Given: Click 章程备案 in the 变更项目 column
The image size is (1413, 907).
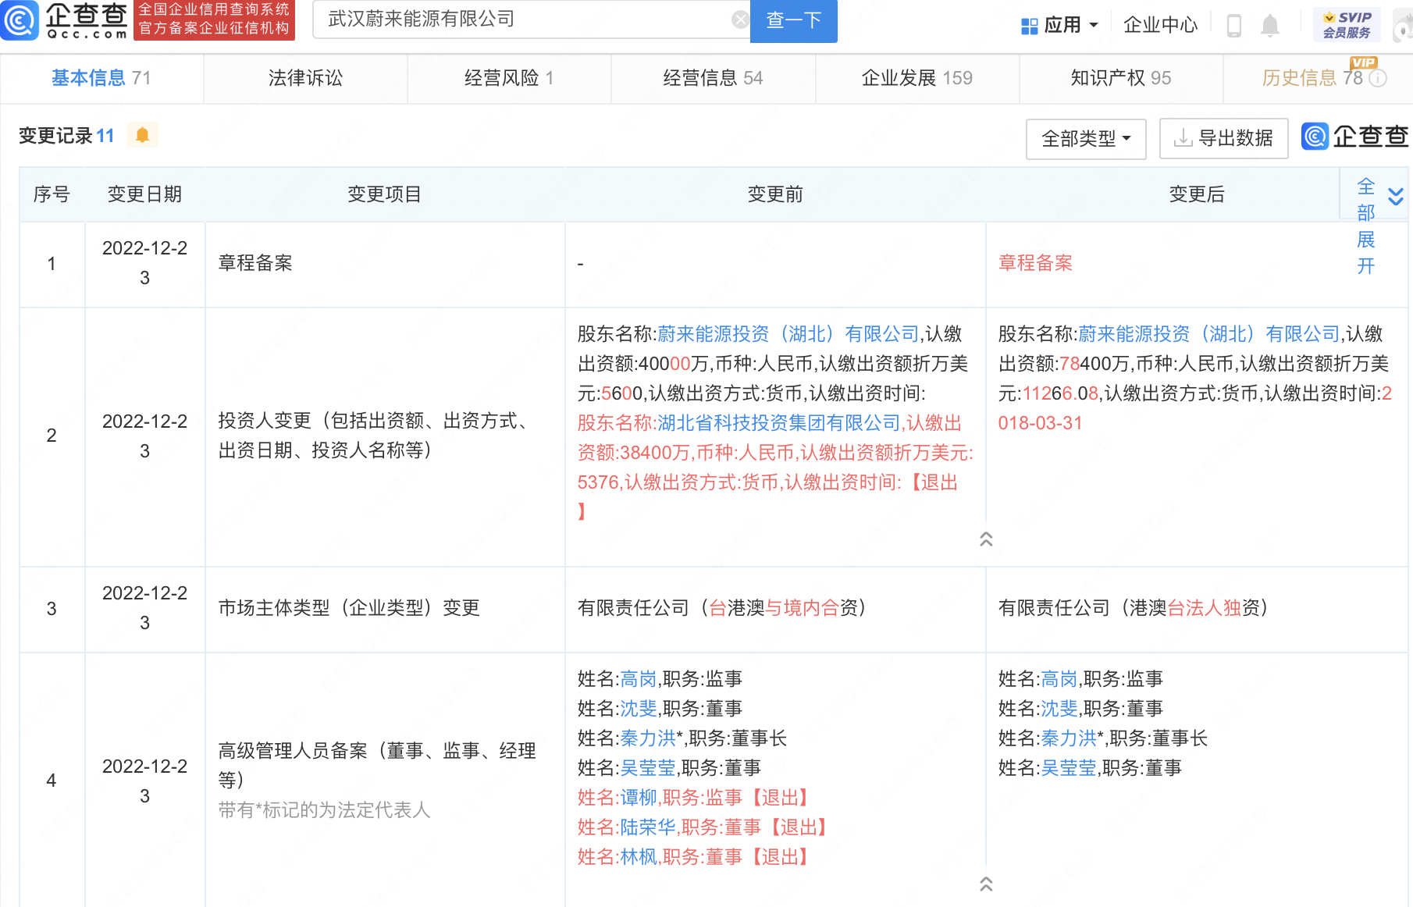Looking at the screenshot, I should [x=255, y=263].
